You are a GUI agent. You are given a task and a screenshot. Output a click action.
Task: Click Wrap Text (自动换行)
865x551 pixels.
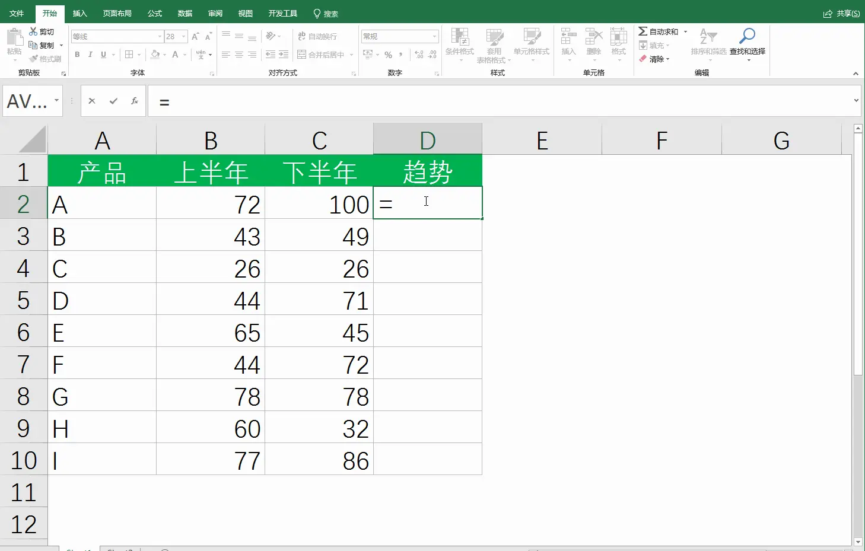317,36
